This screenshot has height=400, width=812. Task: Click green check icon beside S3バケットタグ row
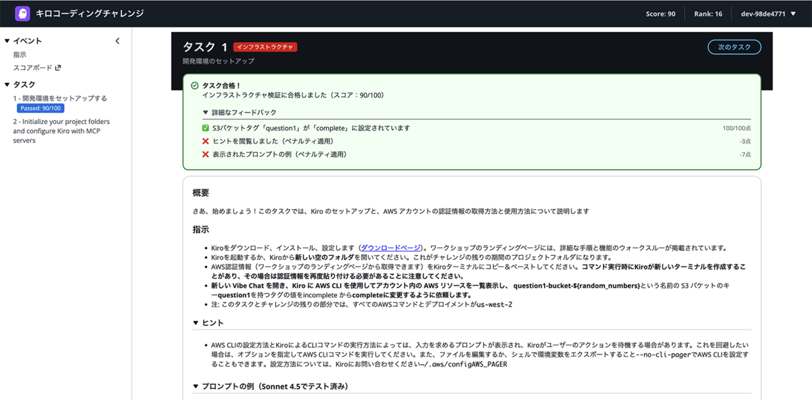206,128
